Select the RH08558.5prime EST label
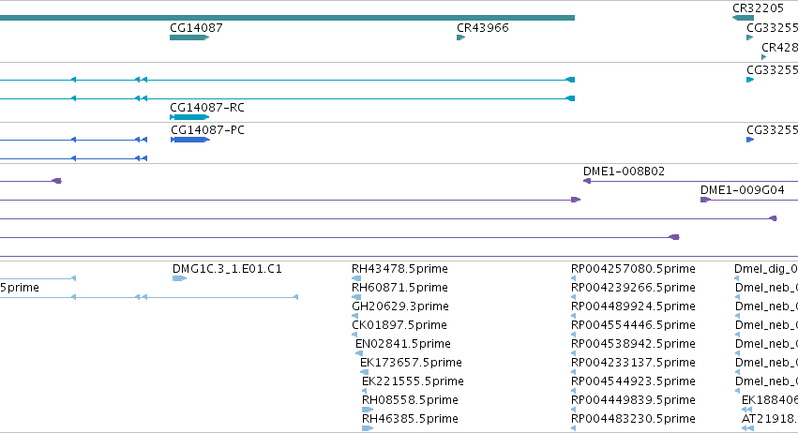Image resolution: width=798 pixels, height=433 pixels. pos(410,400)
